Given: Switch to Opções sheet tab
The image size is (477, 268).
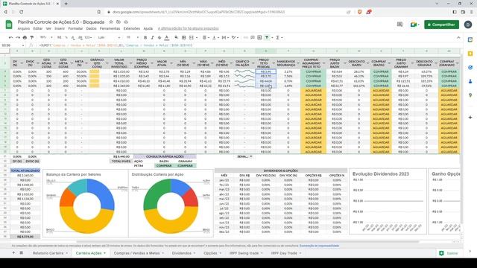Looking at the screenshot, I should (x=210, y=253).
